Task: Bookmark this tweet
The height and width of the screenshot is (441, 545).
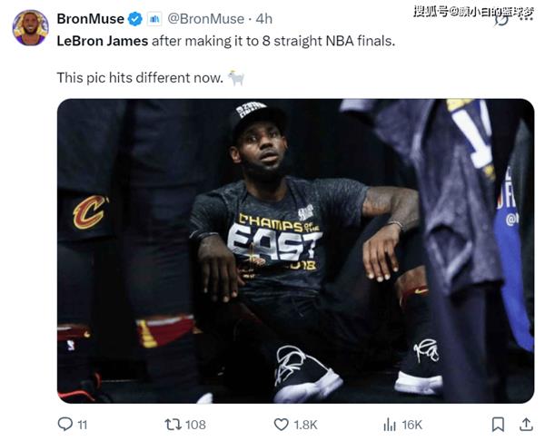Action: tap(498, 425)
